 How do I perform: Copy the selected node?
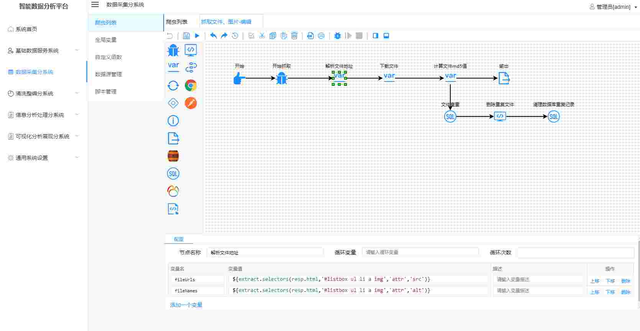[x=273, y=36]
